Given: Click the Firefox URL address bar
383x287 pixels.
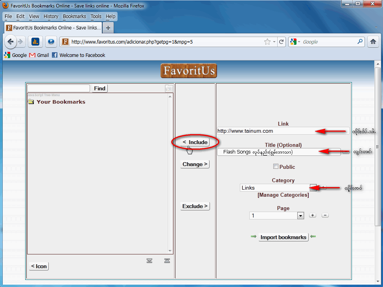Looking at the screenshot, I should click(x=166, y=42).
